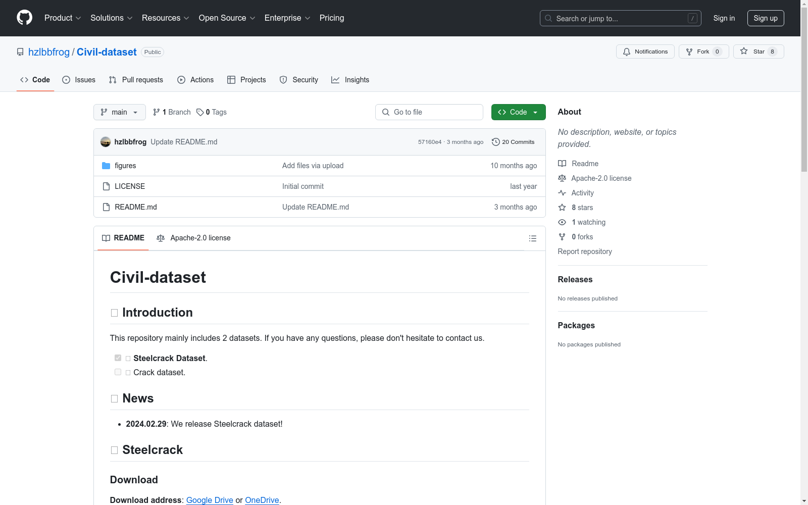Click the eye icon beside 1 watching
This screenshot has width=808, height=505.
(x=562, y=222)
